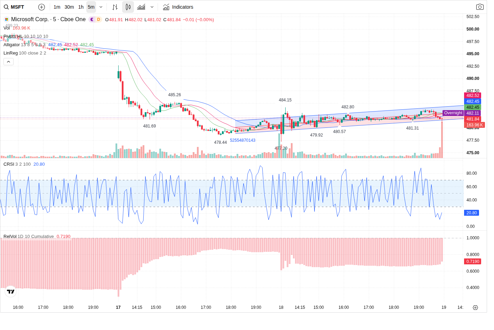Take a chart snapshot with the camera icon

[480, 7]
